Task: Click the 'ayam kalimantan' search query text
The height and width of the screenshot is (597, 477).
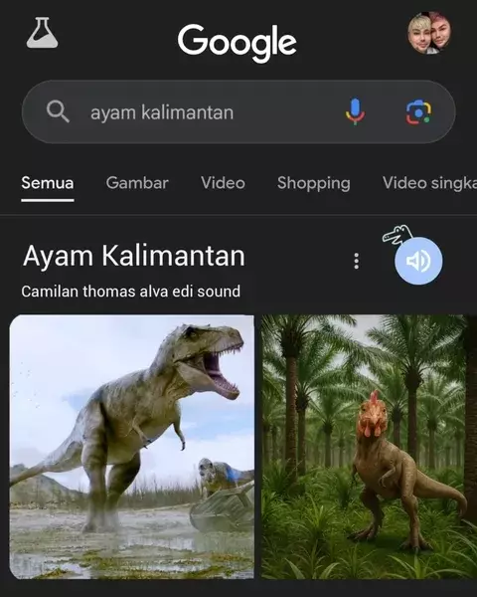Action: click(162, 112)
